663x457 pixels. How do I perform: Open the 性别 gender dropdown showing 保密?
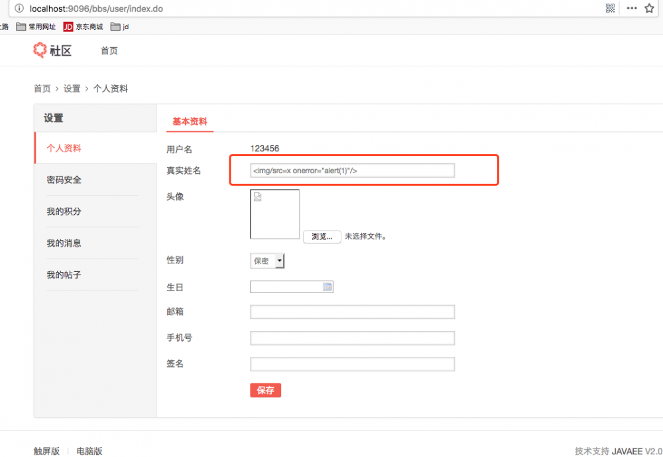pyautogui.click(x=267, y=260)
